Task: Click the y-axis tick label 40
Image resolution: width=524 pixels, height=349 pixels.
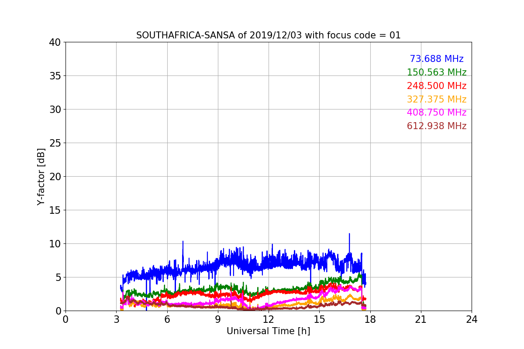Action: 55,42
